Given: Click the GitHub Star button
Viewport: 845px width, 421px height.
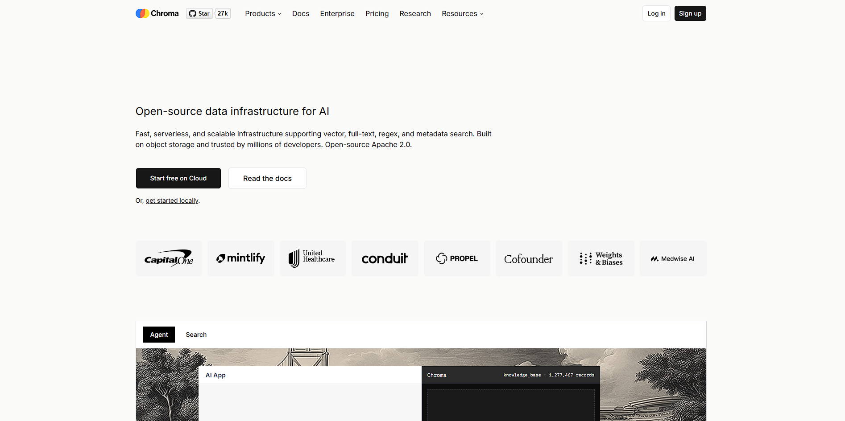Looking at the screenshot, I should tap(199, 13).
